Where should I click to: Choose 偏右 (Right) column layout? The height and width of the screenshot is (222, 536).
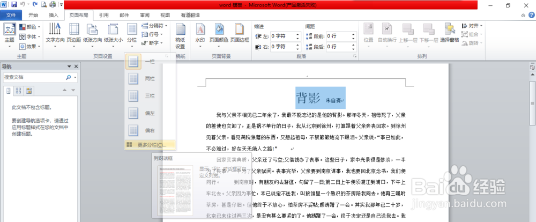pyautogui.click(x=151, y=130)
